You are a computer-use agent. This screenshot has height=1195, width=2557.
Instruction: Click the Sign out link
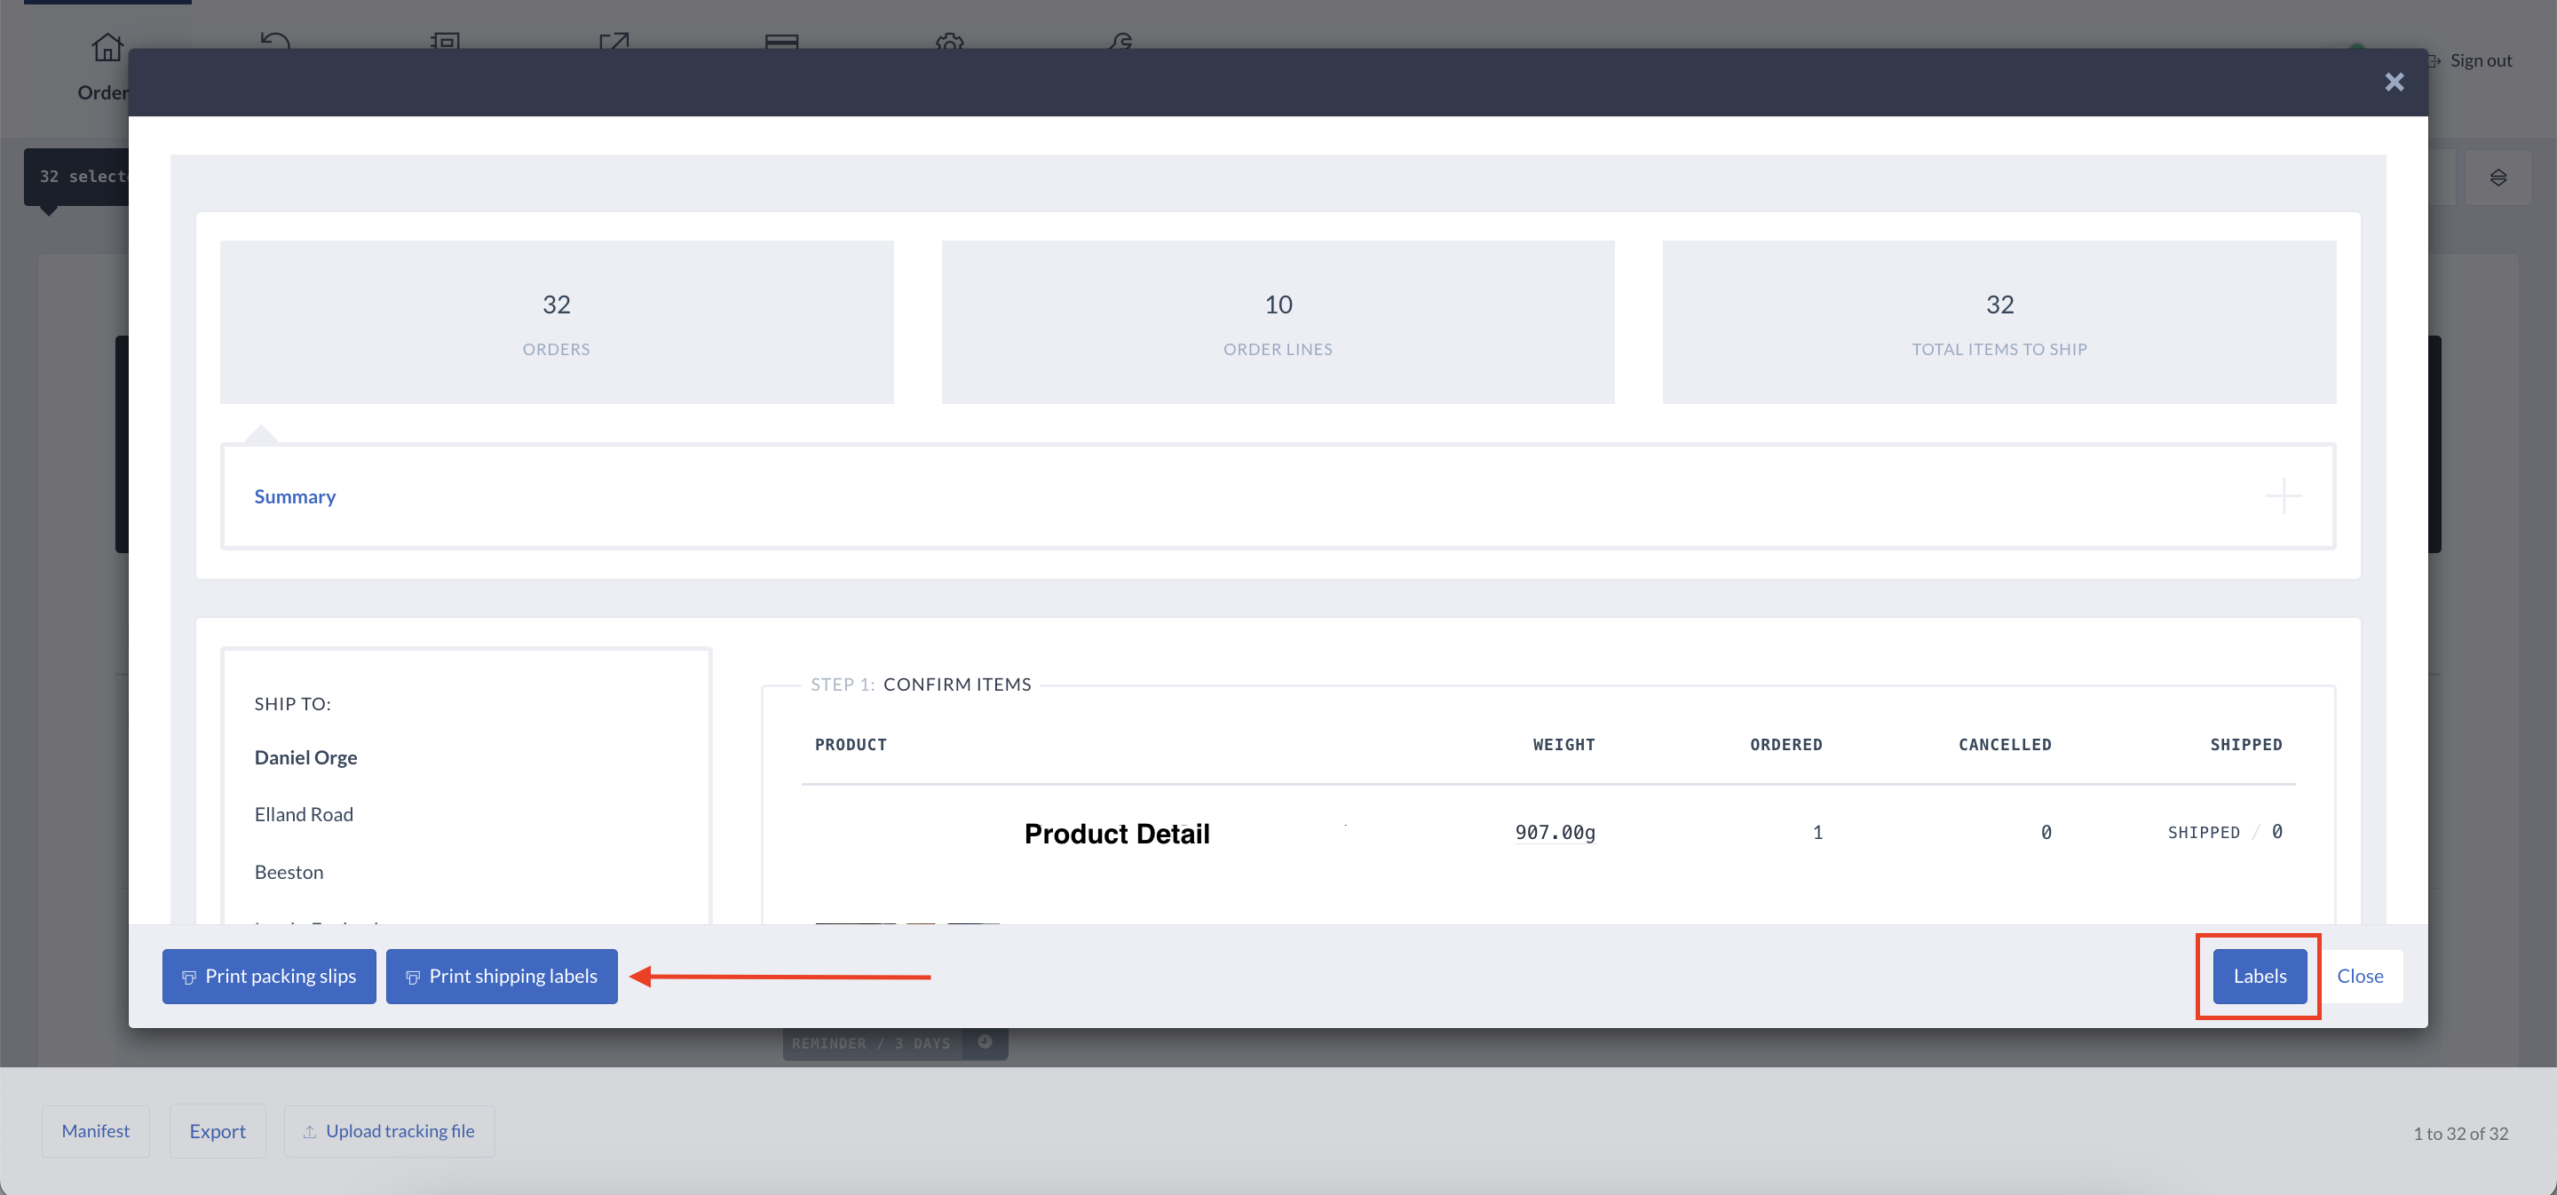[2481, 60]
